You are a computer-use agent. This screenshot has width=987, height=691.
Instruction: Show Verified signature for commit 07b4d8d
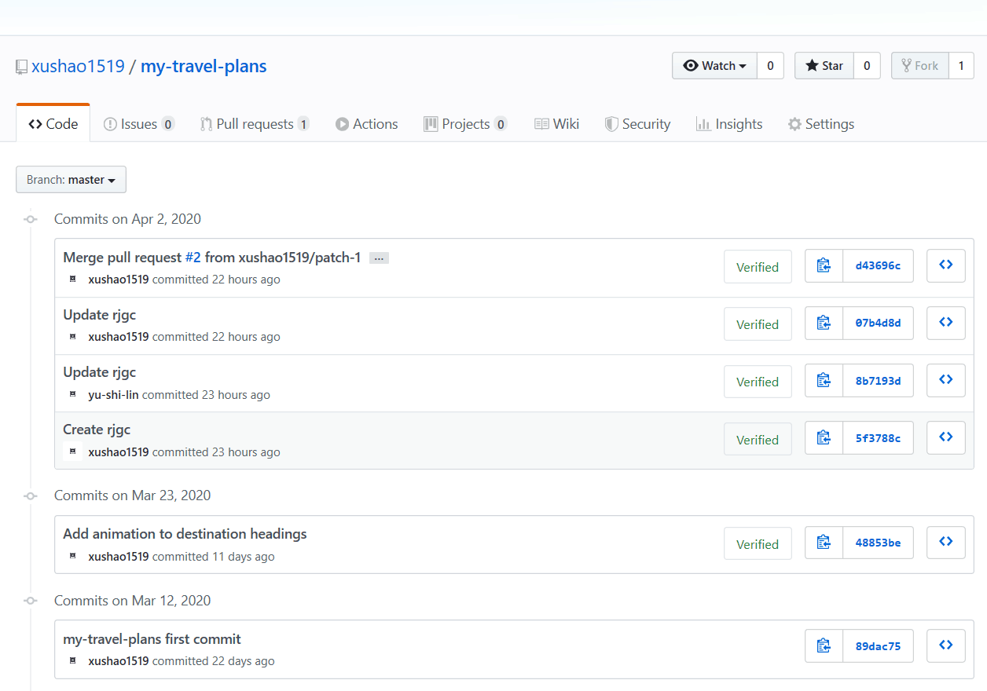758,324
